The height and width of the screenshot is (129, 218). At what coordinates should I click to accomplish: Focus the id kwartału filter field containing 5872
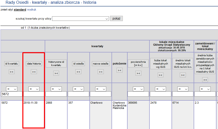tap(12, 94)
